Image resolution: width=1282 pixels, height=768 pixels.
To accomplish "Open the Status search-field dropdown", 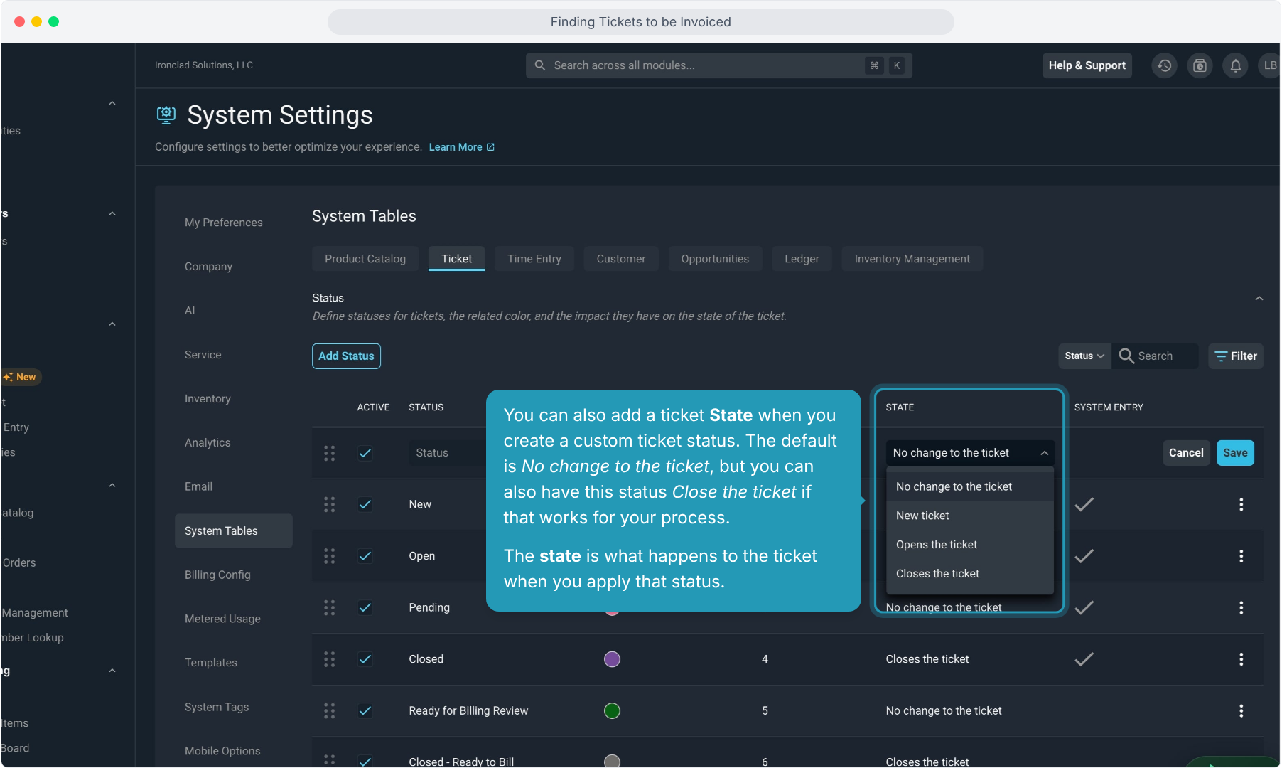I will click(x=1084, y=356).
